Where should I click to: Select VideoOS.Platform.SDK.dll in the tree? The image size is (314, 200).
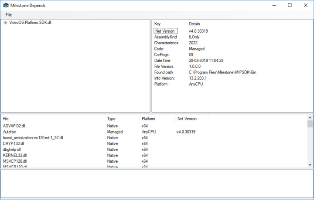[x=30, y=23]
